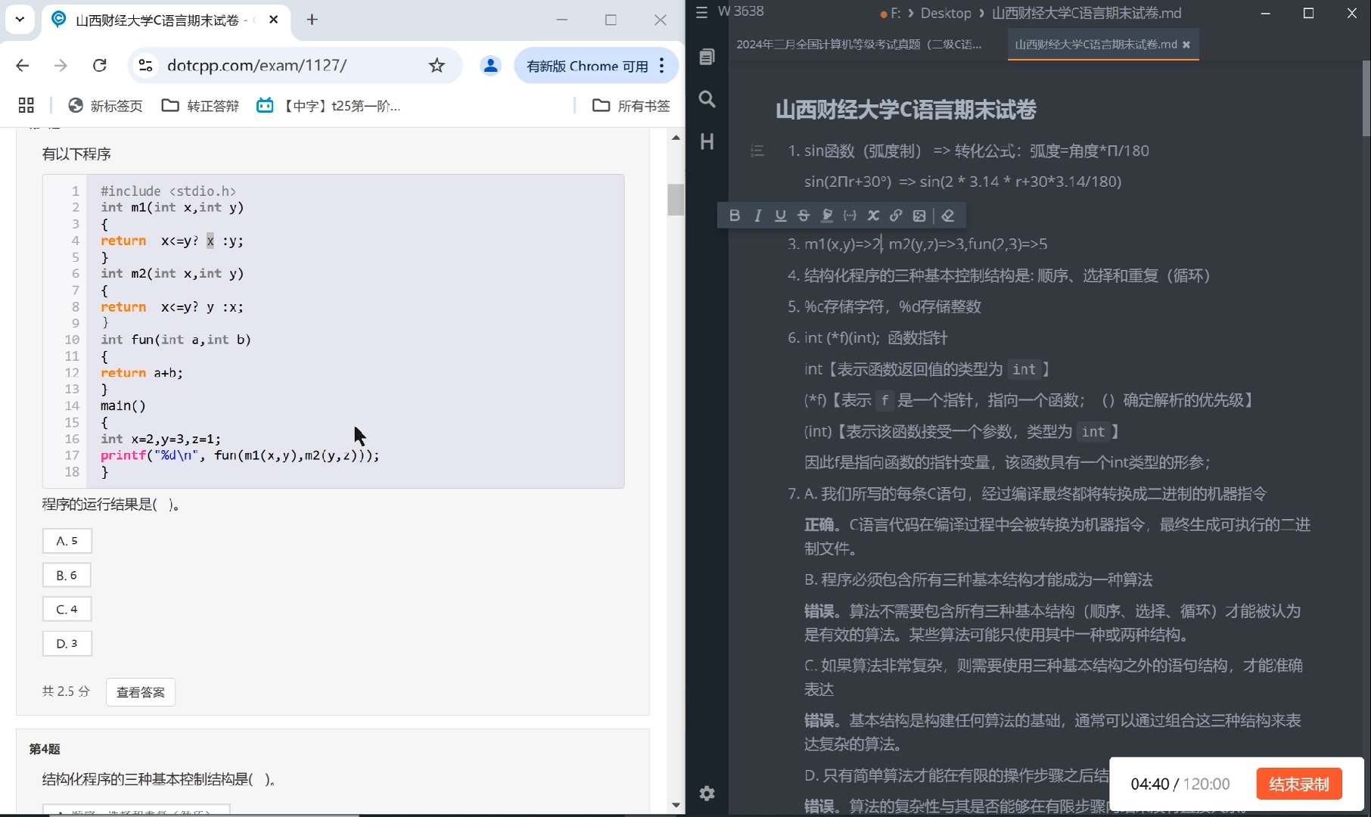Screen dimensions: 1371x817
Task: Insert inline code using the braces icon
Action: 850,216
